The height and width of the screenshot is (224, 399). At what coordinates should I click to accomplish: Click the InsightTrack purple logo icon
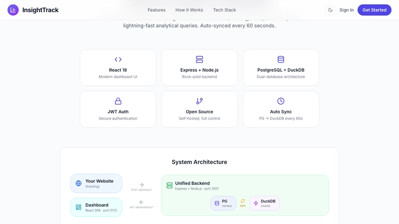pos(13,10)
